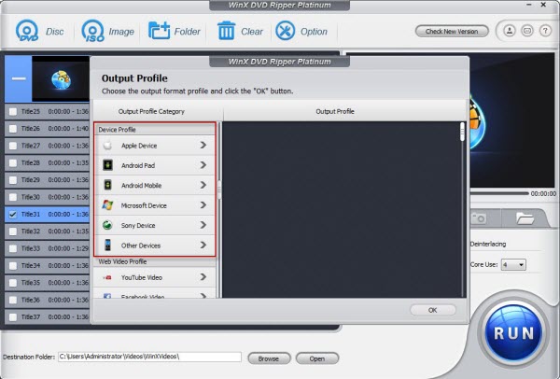Open the Core Use dropdown

(513, 265)
